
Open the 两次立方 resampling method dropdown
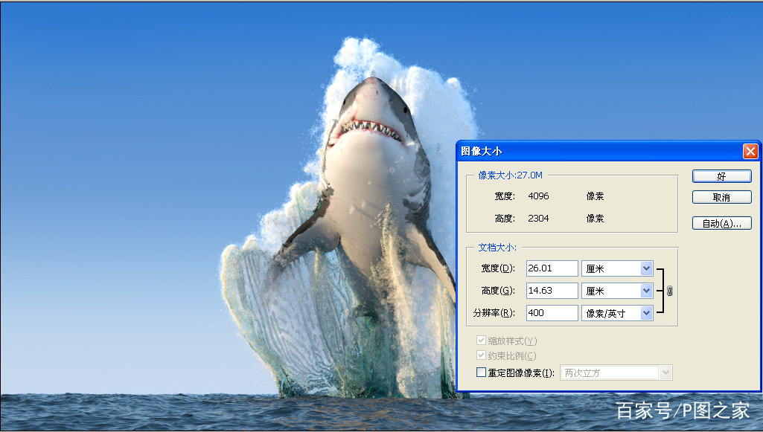click(665, 373)
